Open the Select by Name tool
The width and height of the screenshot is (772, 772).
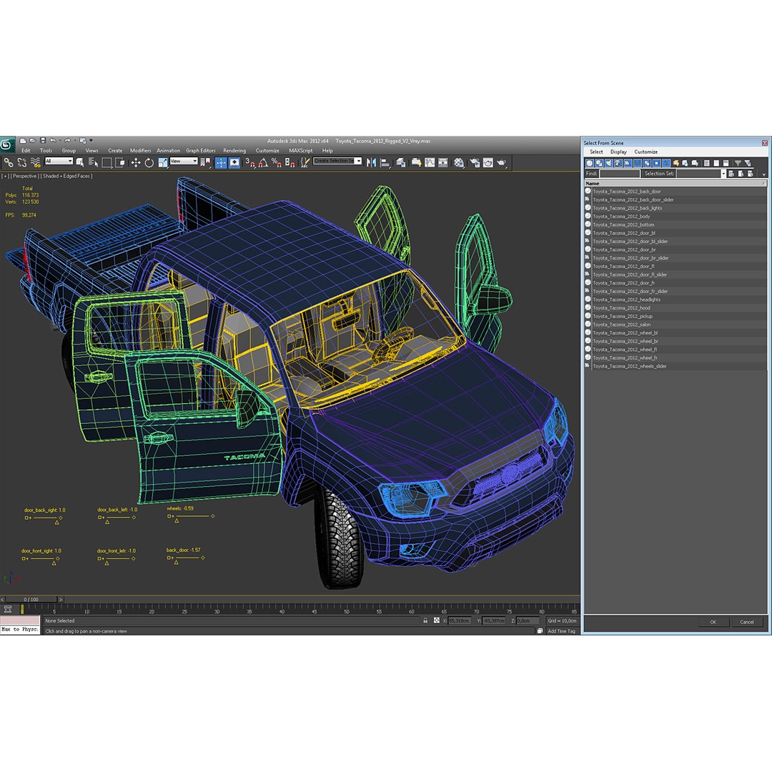tap(93, 162)
